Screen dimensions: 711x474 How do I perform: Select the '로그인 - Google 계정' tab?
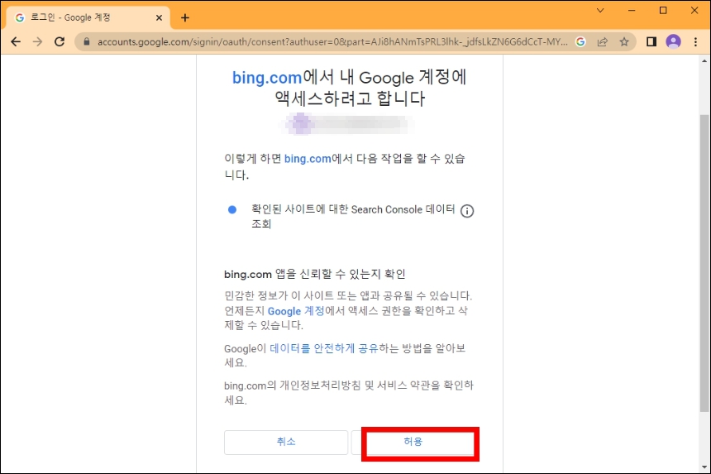coord(88,17)
